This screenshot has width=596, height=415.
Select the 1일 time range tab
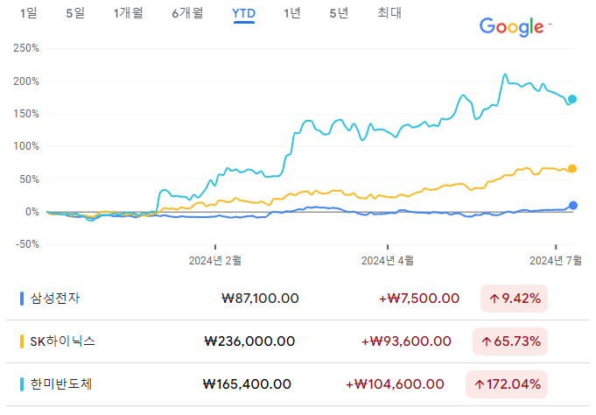29,13
